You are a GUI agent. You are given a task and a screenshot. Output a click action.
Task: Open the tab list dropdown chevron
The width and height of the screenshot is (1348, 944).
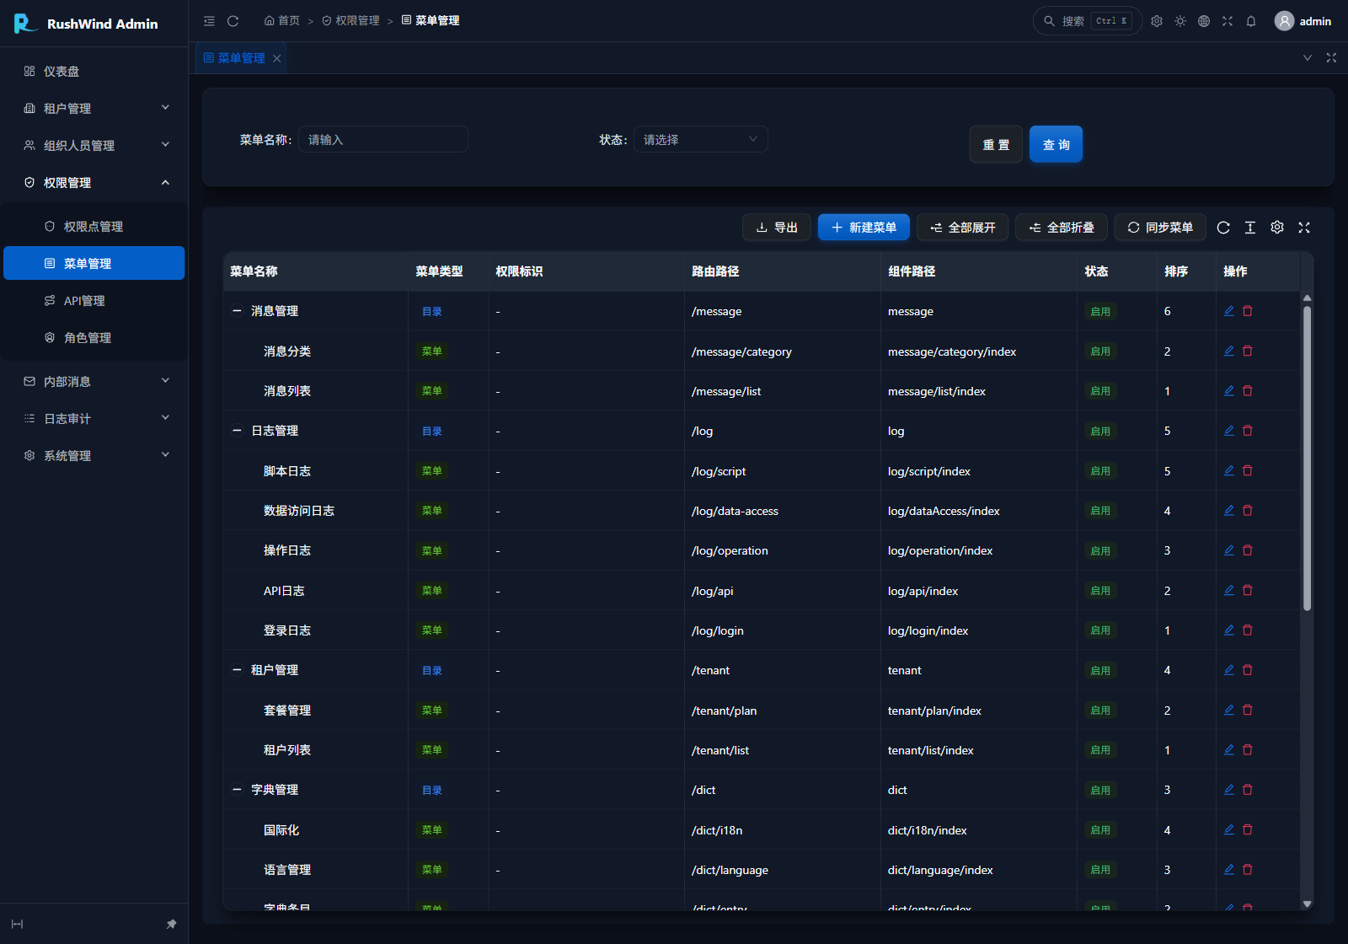pos(1308,58)
